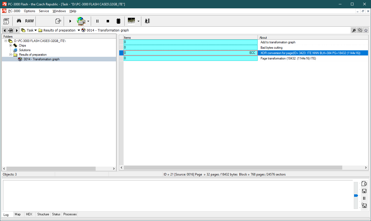Open the Help menu
The image size is (371, 221).
(x=73, y=11)
